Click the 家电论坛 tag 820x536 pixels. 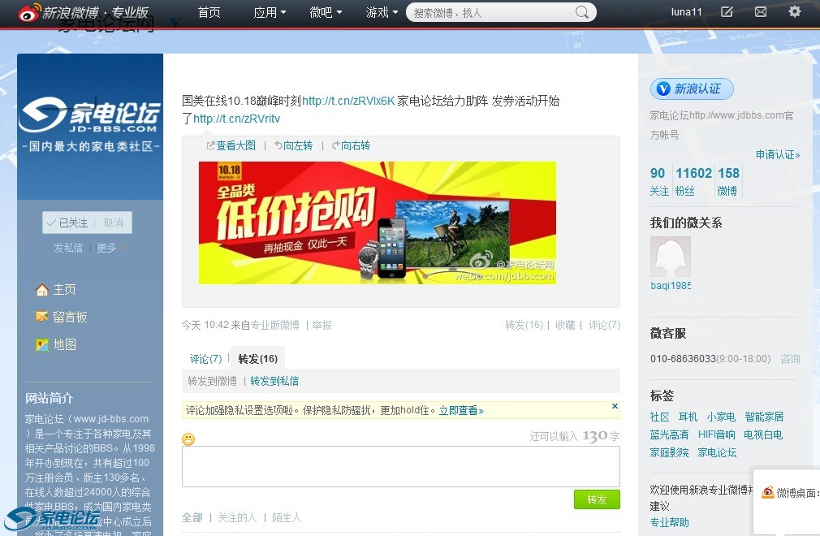[x=717, y=452]
